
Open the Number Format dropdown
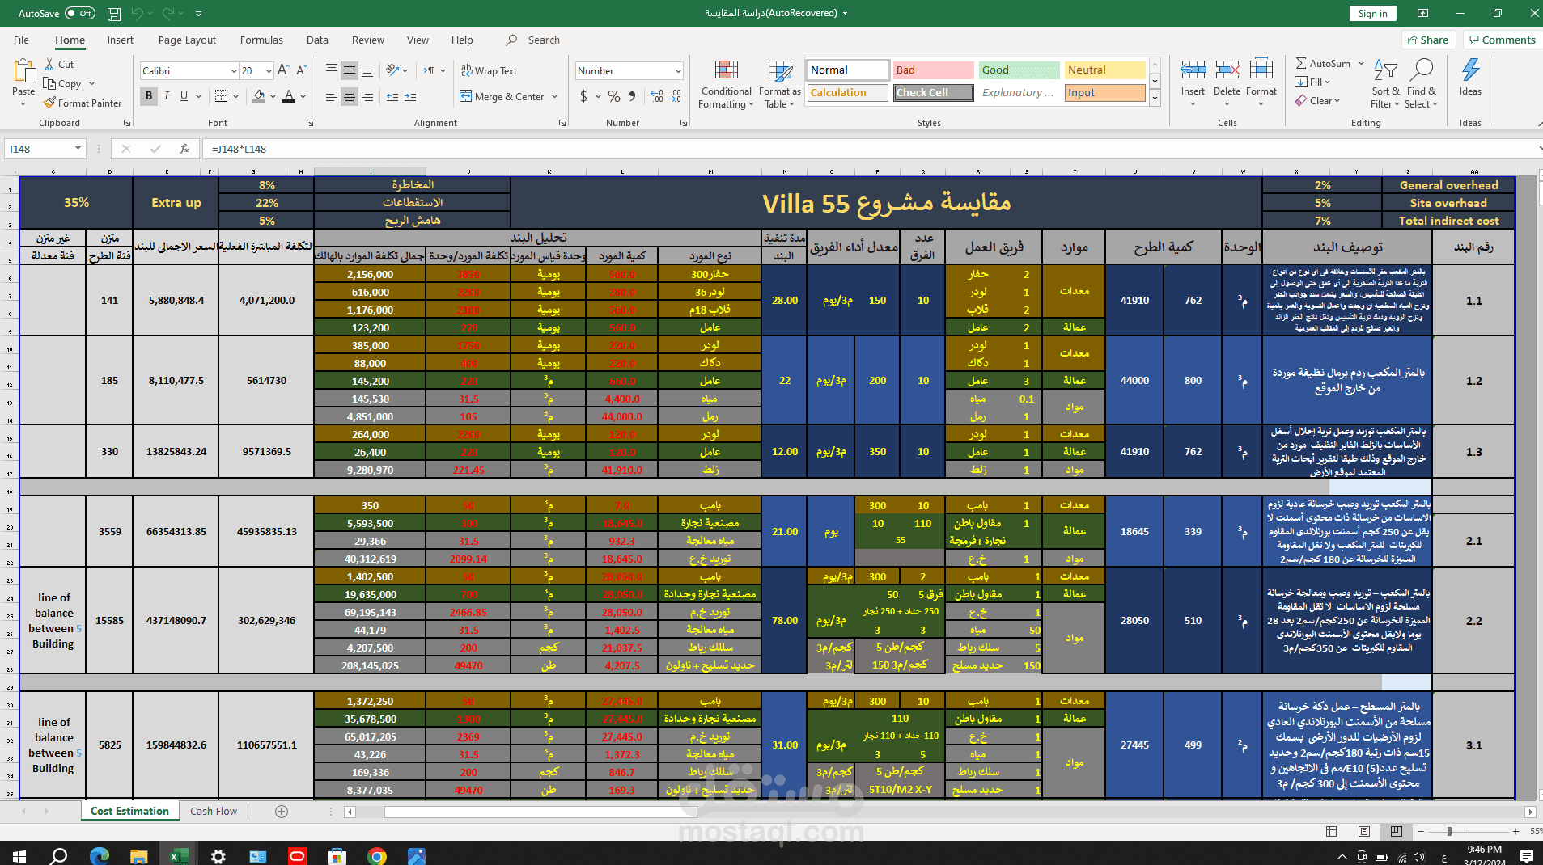678,70
